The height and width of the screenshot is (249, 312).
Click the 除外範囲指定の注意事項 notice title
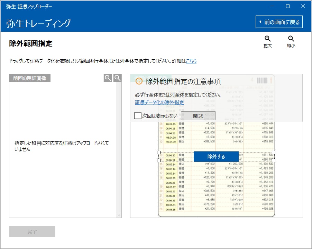tap(183, 81)
